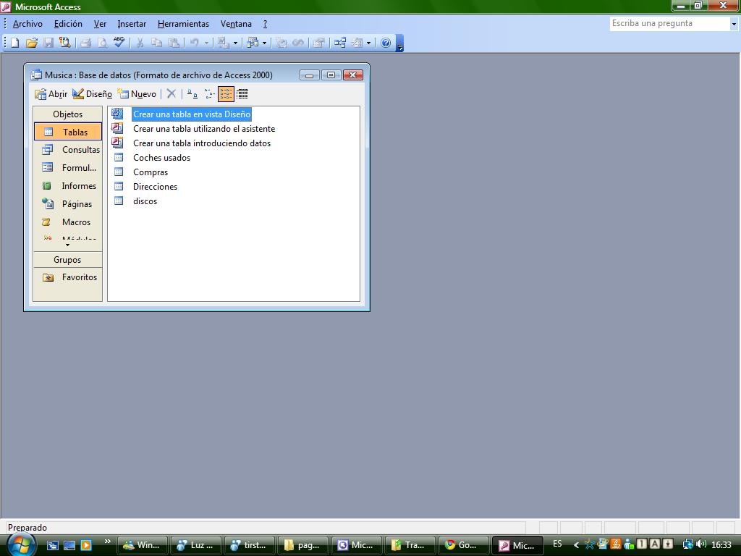Print using the printer icon
The height and width of the screenshot is (556, 741).
coord(85,43)
